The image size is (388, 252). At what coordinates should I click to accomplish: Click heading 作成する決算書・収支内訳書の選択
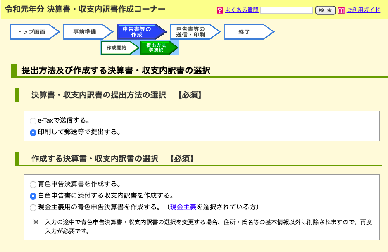point(95,159)
